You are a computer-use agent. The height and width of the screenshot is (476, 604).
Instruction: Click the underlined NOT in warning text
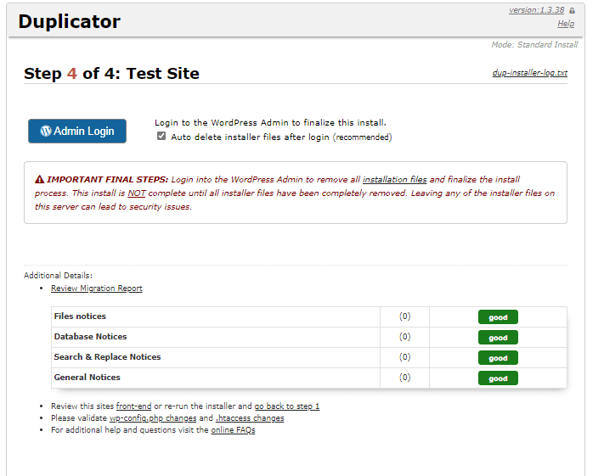pyautogui.click(x=137, y=193)
